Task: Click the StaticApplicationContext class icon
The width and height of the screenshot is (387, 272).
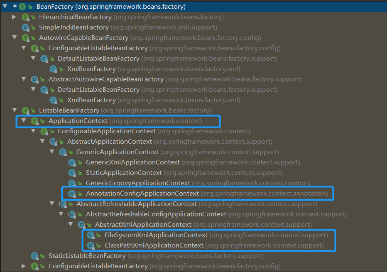Action: coord(72,173)
